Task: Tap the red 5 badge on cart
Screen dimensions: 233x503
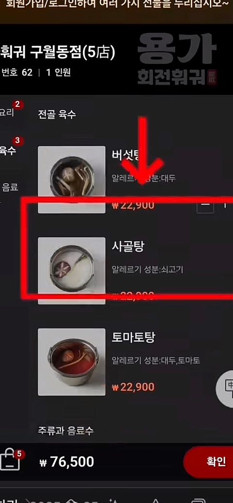Action: [x=19, y=454]
